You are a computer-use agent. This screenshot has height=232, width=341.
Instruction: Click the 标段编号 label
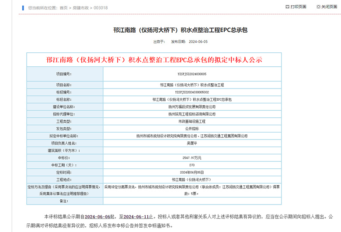tap(64, 92)
